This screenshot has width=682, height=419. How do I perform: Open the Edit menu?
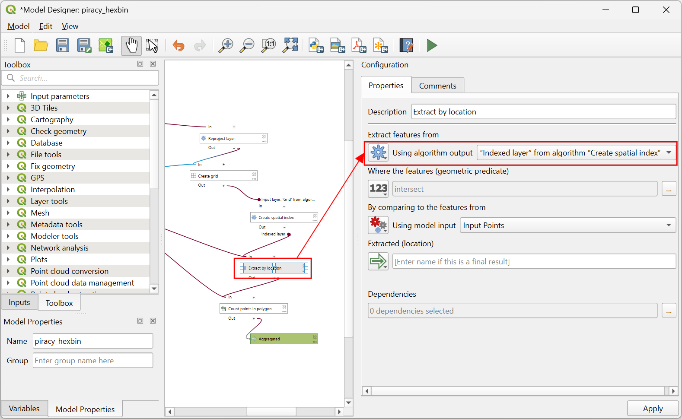tap(46, 26)
